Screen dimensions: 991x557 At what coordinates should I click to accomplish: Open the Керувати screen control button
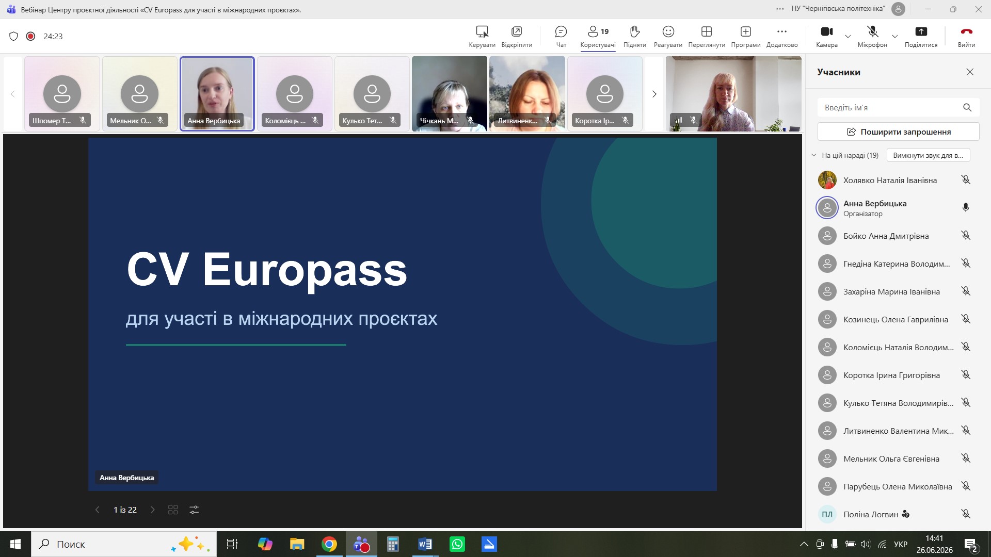[482, 37]
